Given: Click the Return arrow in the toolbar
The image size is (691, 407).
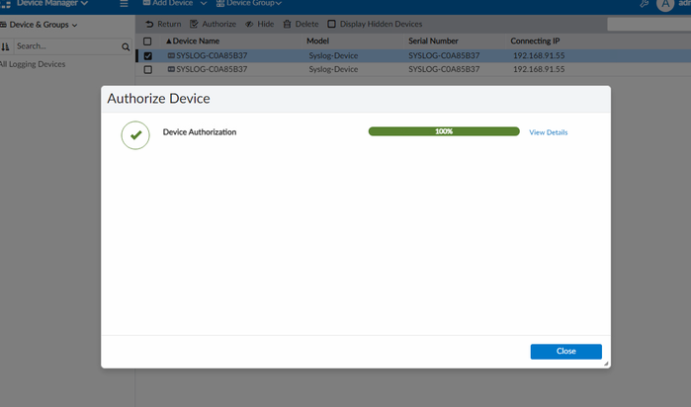Looking at the screenshot, I should (150, 24).
